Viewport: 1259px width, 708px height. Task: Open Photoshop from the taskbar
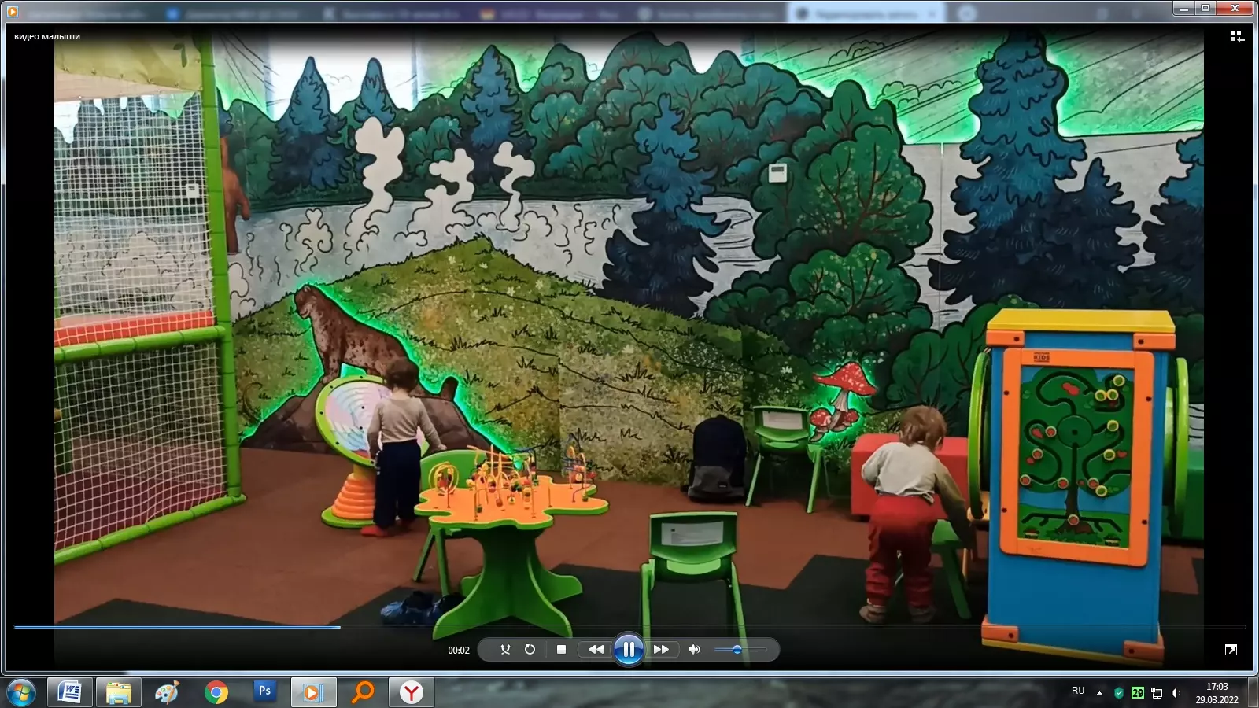coord(264,692)
